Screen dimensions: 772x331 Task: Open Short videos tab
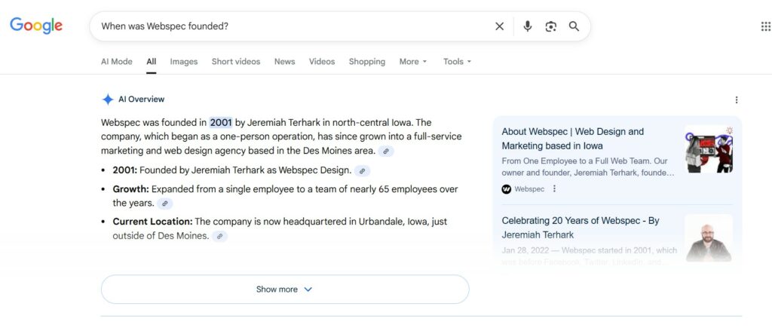click(x=236, y=62)
